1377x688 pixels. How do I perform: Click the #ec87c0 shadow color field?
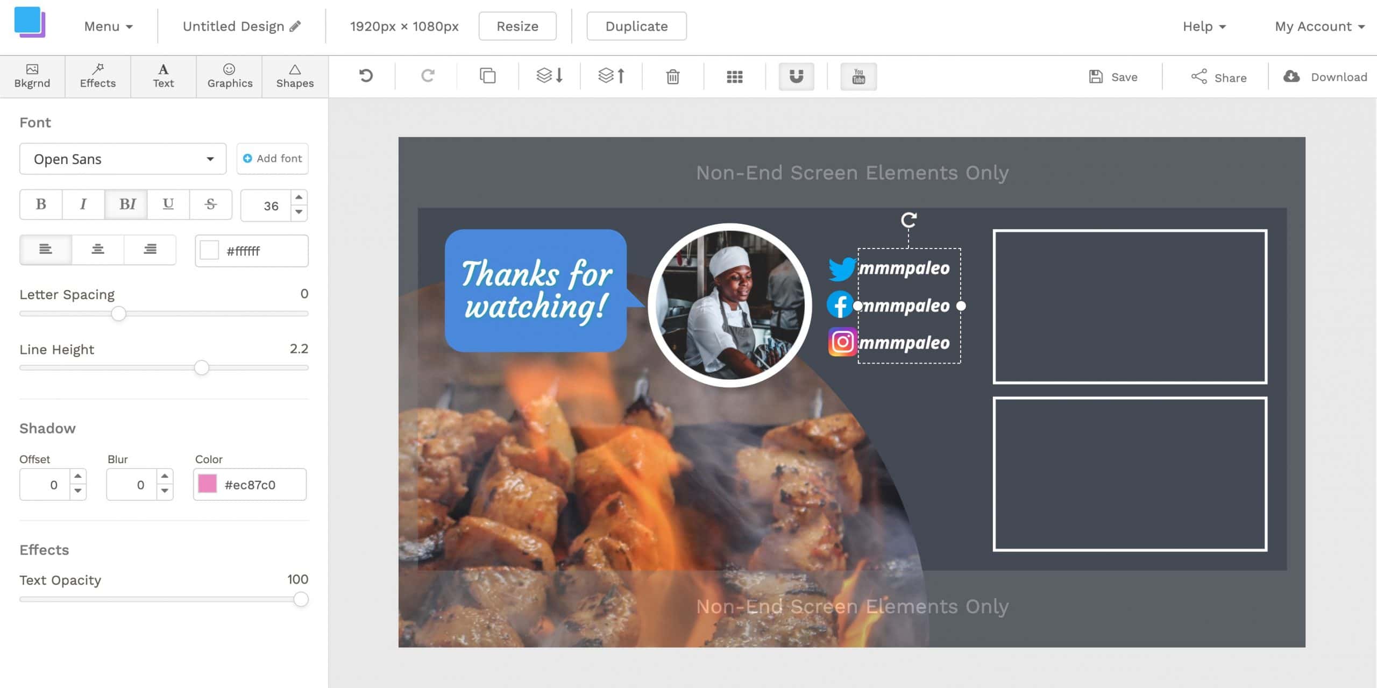(x=250, y=485)
